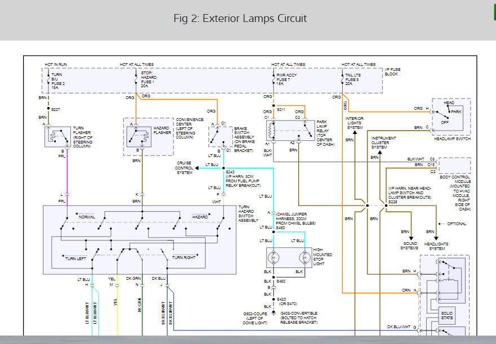Click the Solid State box
This screenshot has height=344, width=496.
click(x=446, y=315)
